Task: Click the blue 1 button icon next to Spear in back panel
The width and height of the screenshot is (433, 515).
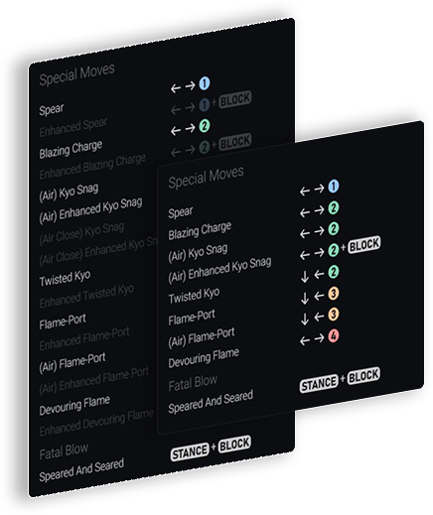Action: (x=205, y=83)
